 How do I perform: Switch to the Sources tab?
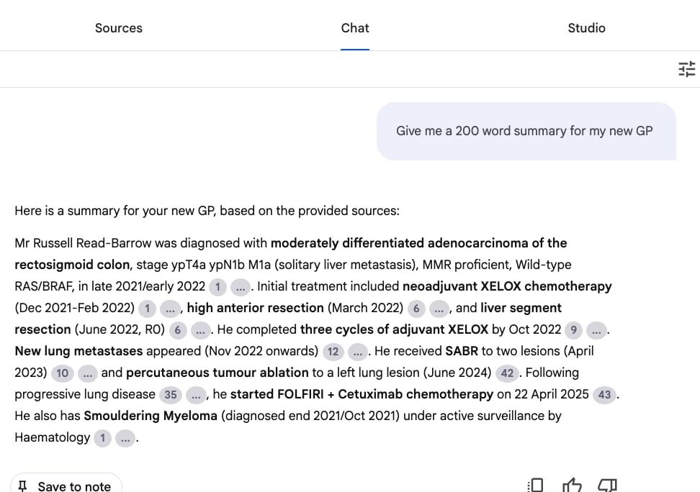[x=119, y=28]
